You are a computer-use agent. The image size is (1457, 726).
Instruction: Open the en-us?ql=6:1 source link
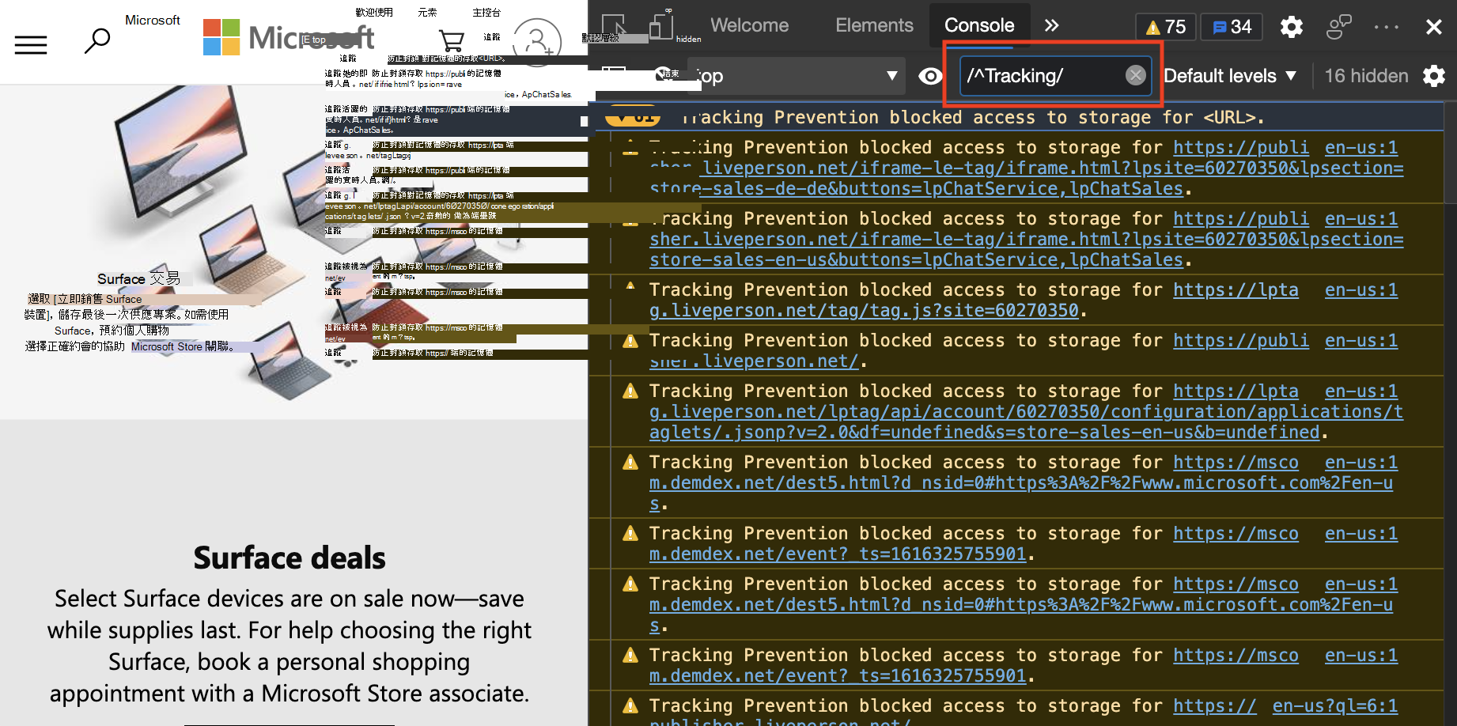coord(1334,705)
